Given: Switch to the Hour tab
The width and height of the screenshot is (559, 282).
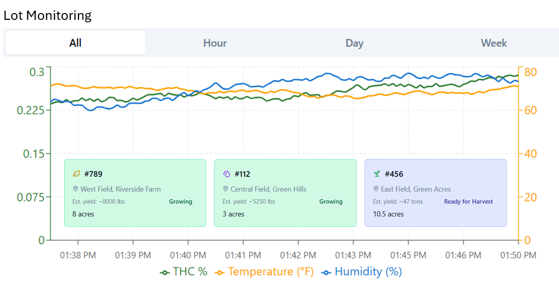Looking at the screenshot, I should 215,43.
